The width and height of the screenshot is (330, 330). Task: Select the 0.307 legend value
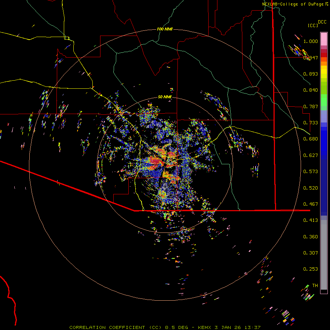(x=311, y=253)
